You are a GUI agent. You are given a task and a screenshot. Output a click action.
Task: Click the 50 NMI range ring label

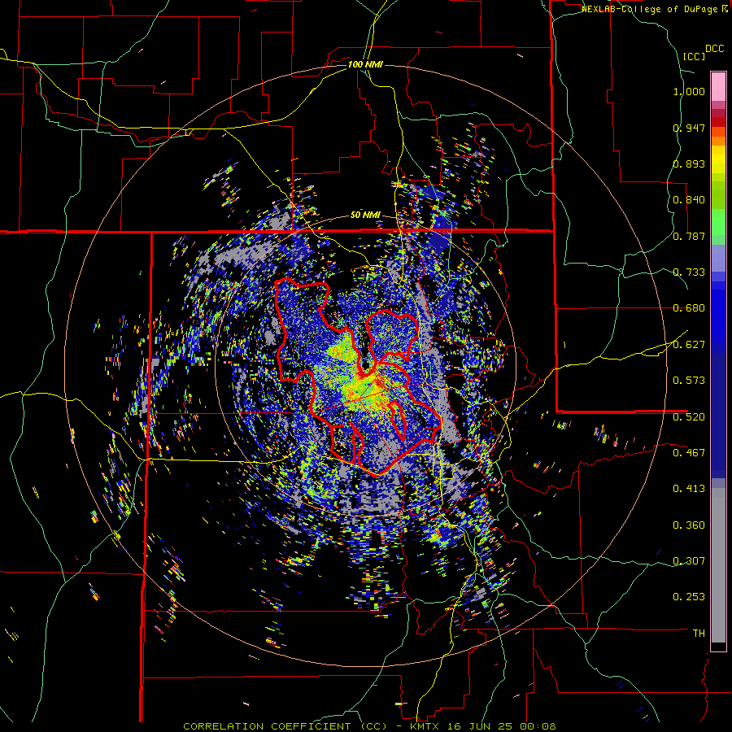click(x=365, y=216)
